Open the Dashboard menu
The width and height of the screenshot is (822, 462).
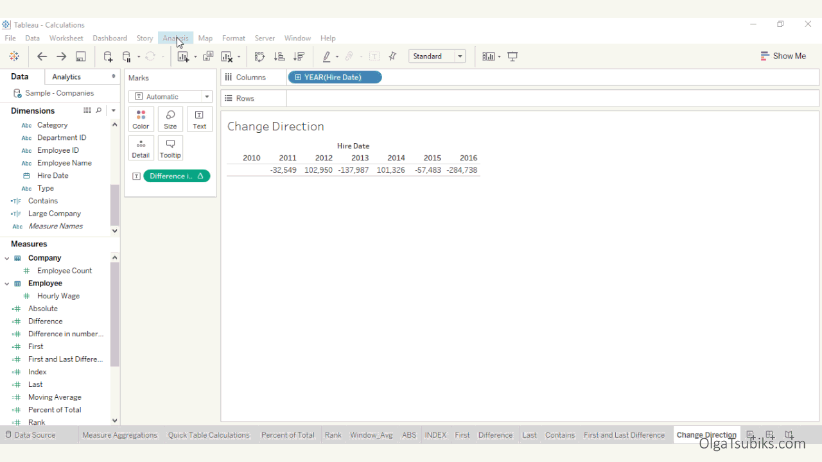pos(110,38)
